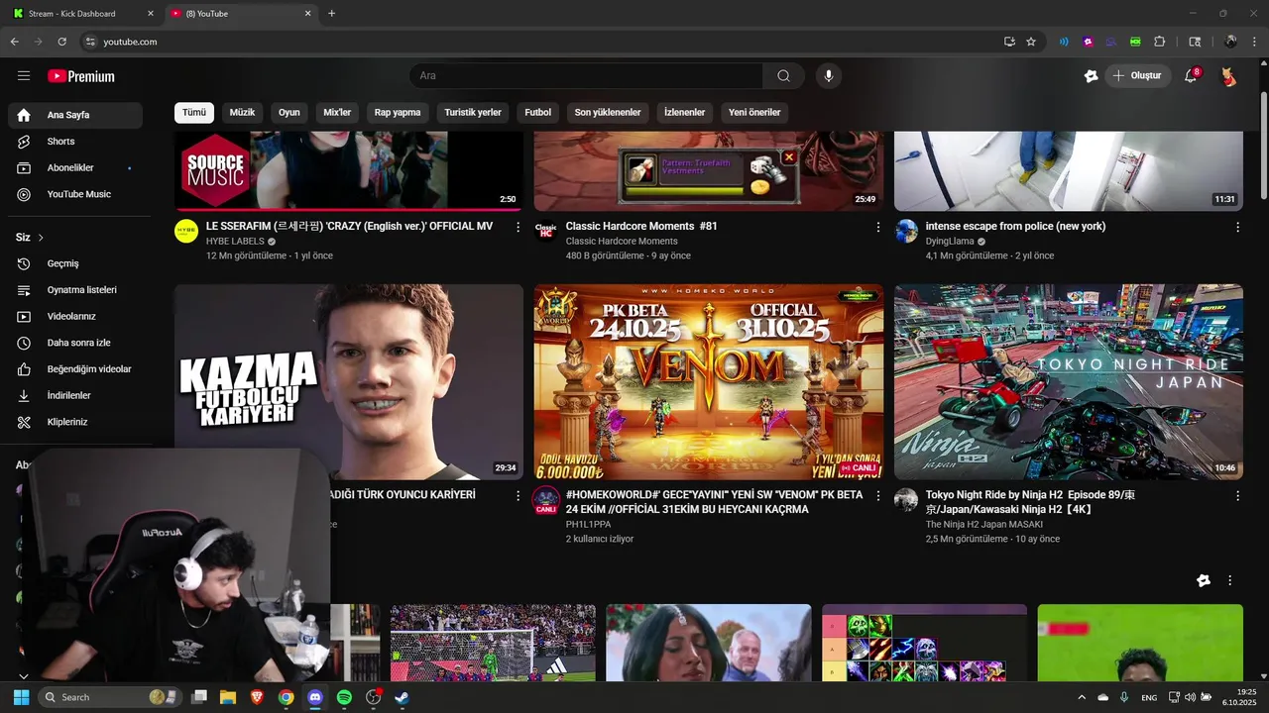Click the volume speaker in system tray

1190,697
